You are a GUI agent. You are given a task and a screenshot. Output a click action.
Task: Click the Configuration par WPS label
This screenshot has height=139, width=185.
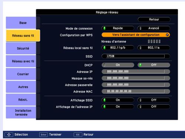(76, 35)
